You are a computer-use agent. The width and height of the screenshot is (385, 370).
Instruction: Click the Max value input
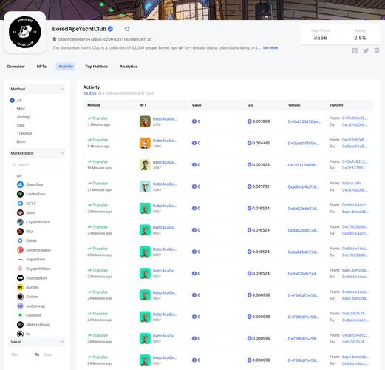click(x=54, y=354)
